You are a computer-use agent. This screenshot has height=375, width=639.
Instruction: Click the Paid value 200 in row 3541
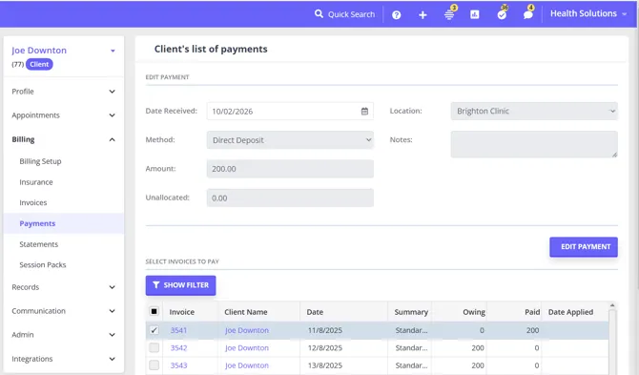coord(532,330)
